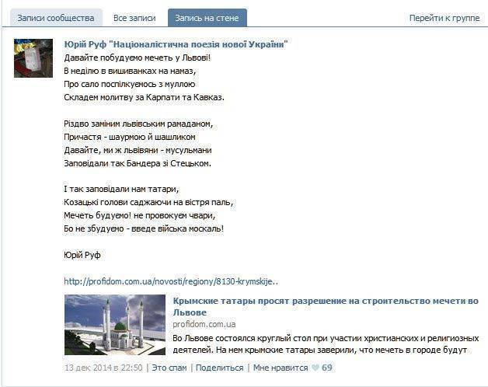
Task: Open the Все записи tab
Action: [134, 18]
